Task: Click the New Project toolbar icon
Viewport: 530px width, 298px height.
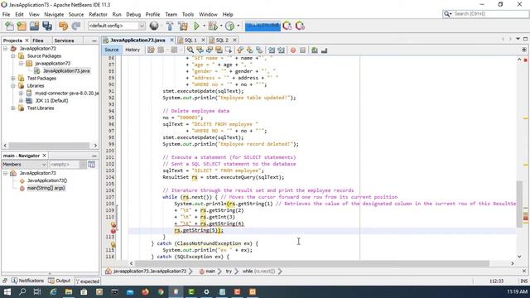Action: pos(22,26)
